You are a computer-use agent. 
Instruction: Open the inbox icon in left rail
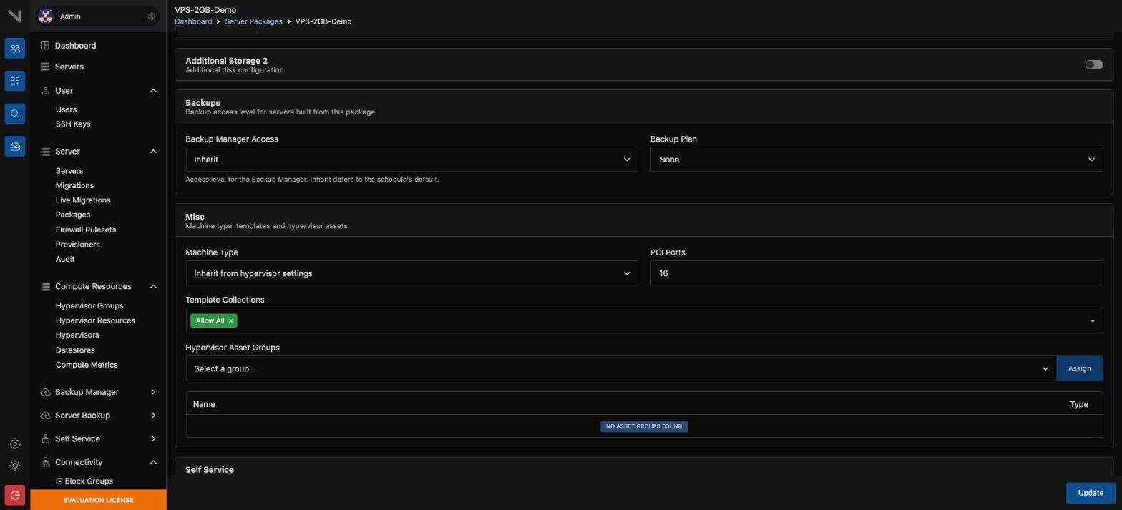pyautogui.click(x=15, y=147)
